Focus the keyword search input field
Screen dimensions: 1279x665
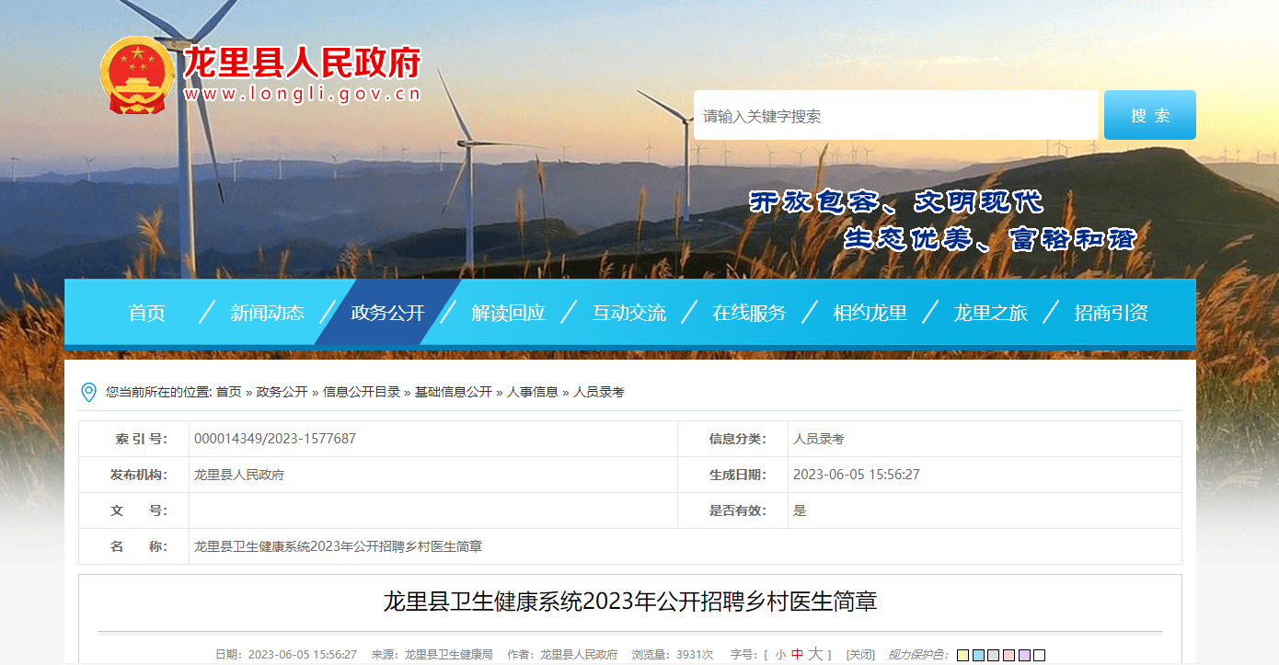pos(895,116)
